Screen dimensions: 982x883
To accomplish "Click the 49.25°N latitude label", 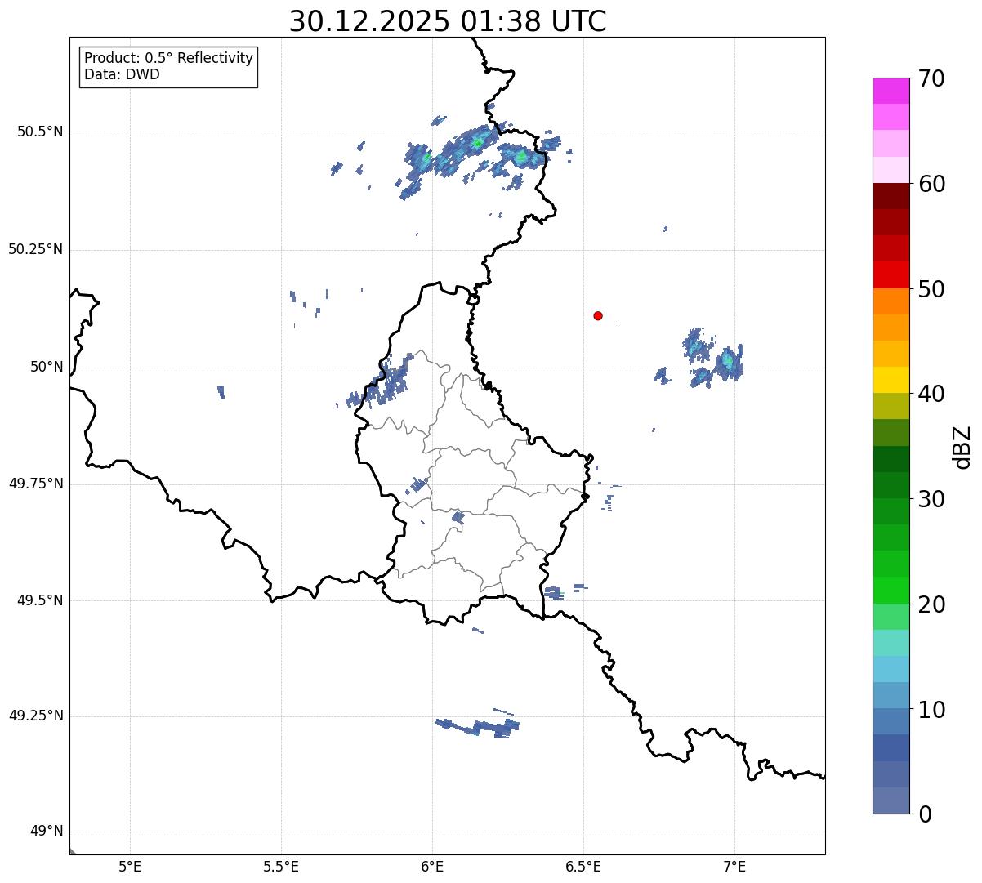I will (35, 716).
